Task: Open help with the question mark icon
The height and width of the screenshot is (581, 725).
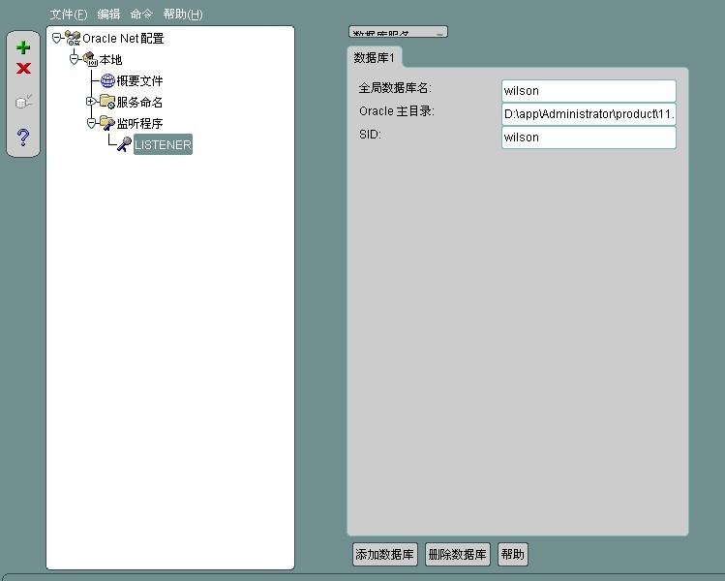Action: coord(23,138)
